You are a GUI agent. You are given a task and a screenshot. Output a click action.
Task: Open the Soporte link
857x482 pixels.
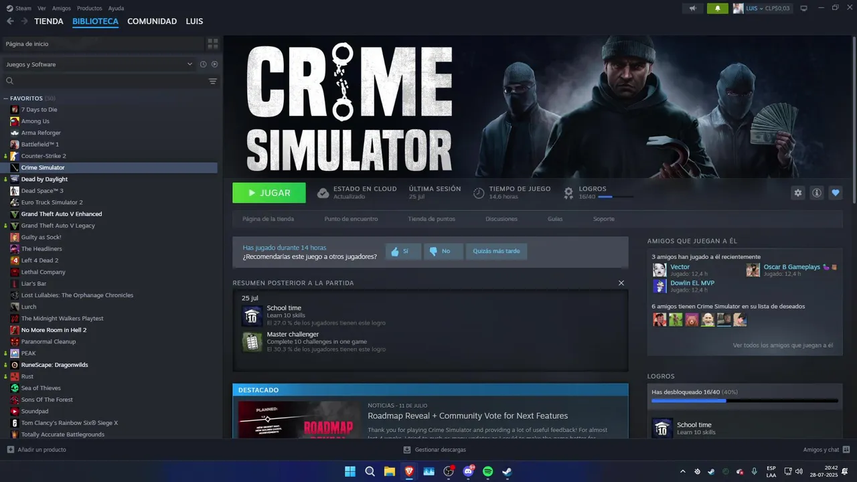coord(603,219)
